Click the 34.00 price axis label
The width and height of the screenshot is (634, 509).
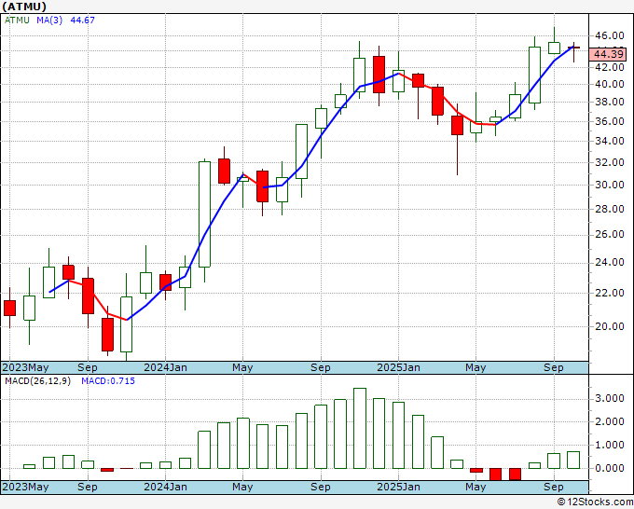610,141
